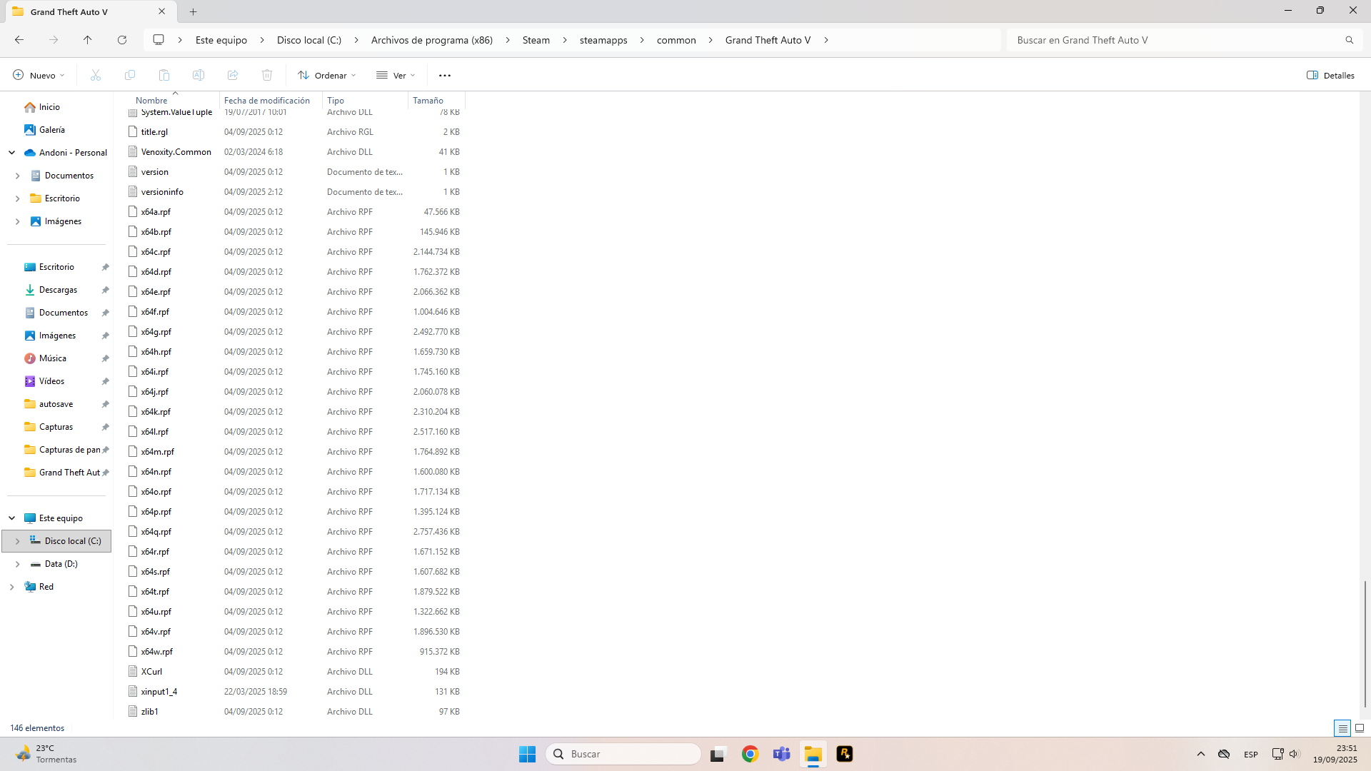Switch to details list view toggle
The width and height of the screenshot is (1371, 771).
(1342, 728)
